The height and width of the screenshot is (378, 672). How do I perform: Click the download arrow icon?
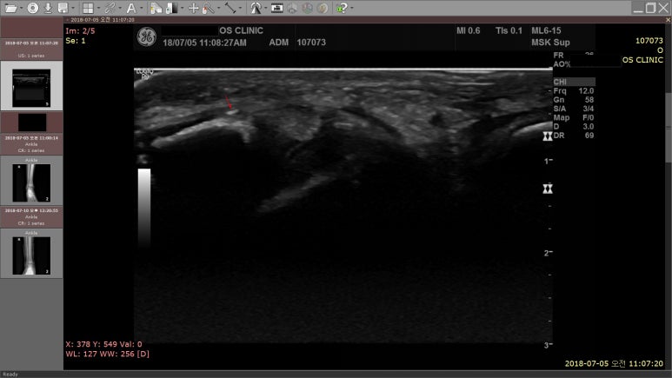[48, 8]
